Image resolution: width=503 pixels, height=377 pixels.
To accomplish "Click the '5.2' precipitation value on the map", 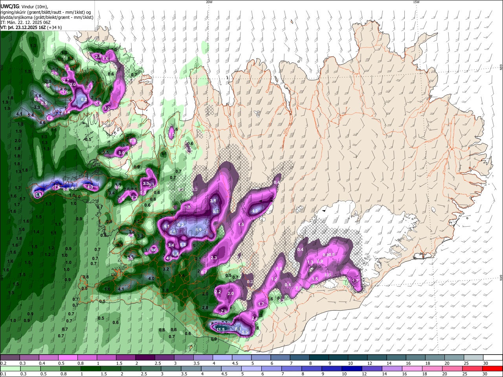I will pos(181,224).
